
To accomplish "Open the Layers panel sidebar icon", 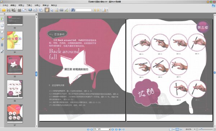I will 2,32.
